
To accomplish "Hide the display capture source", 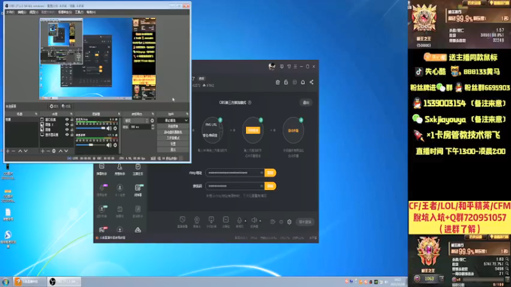I will coord(67,135).
